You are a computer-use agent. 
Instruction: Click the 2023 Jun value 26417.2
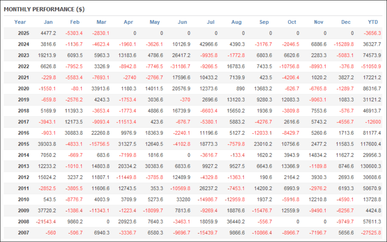click(181, 55)
